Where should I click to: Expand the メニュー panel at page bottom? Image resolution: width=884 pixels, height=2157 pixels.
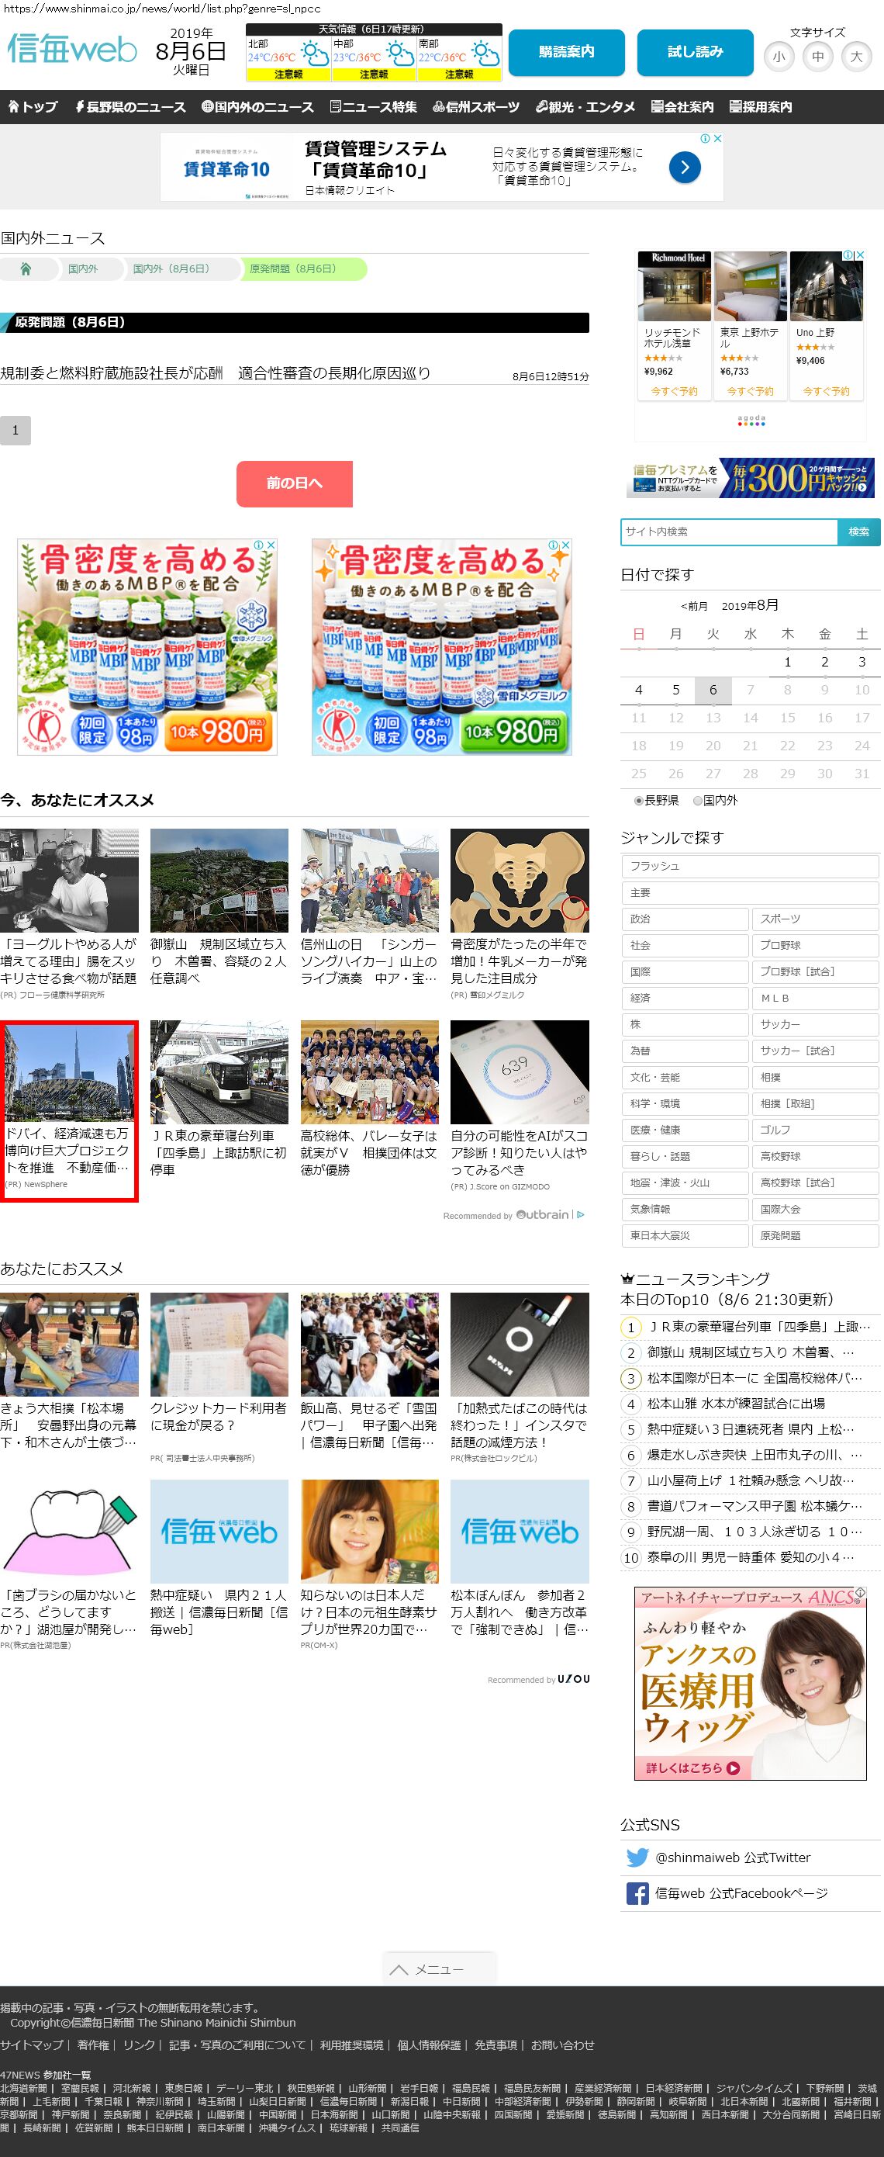coord(440,1969)
